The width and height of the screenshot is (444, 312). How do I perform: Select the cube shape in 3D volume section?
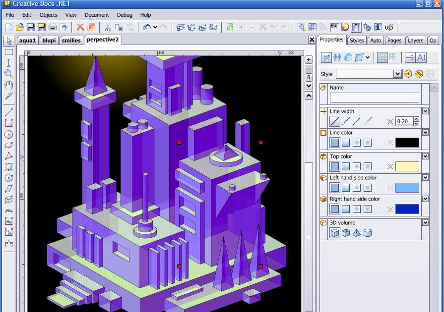pyautogui.click(x=334, y=232)
